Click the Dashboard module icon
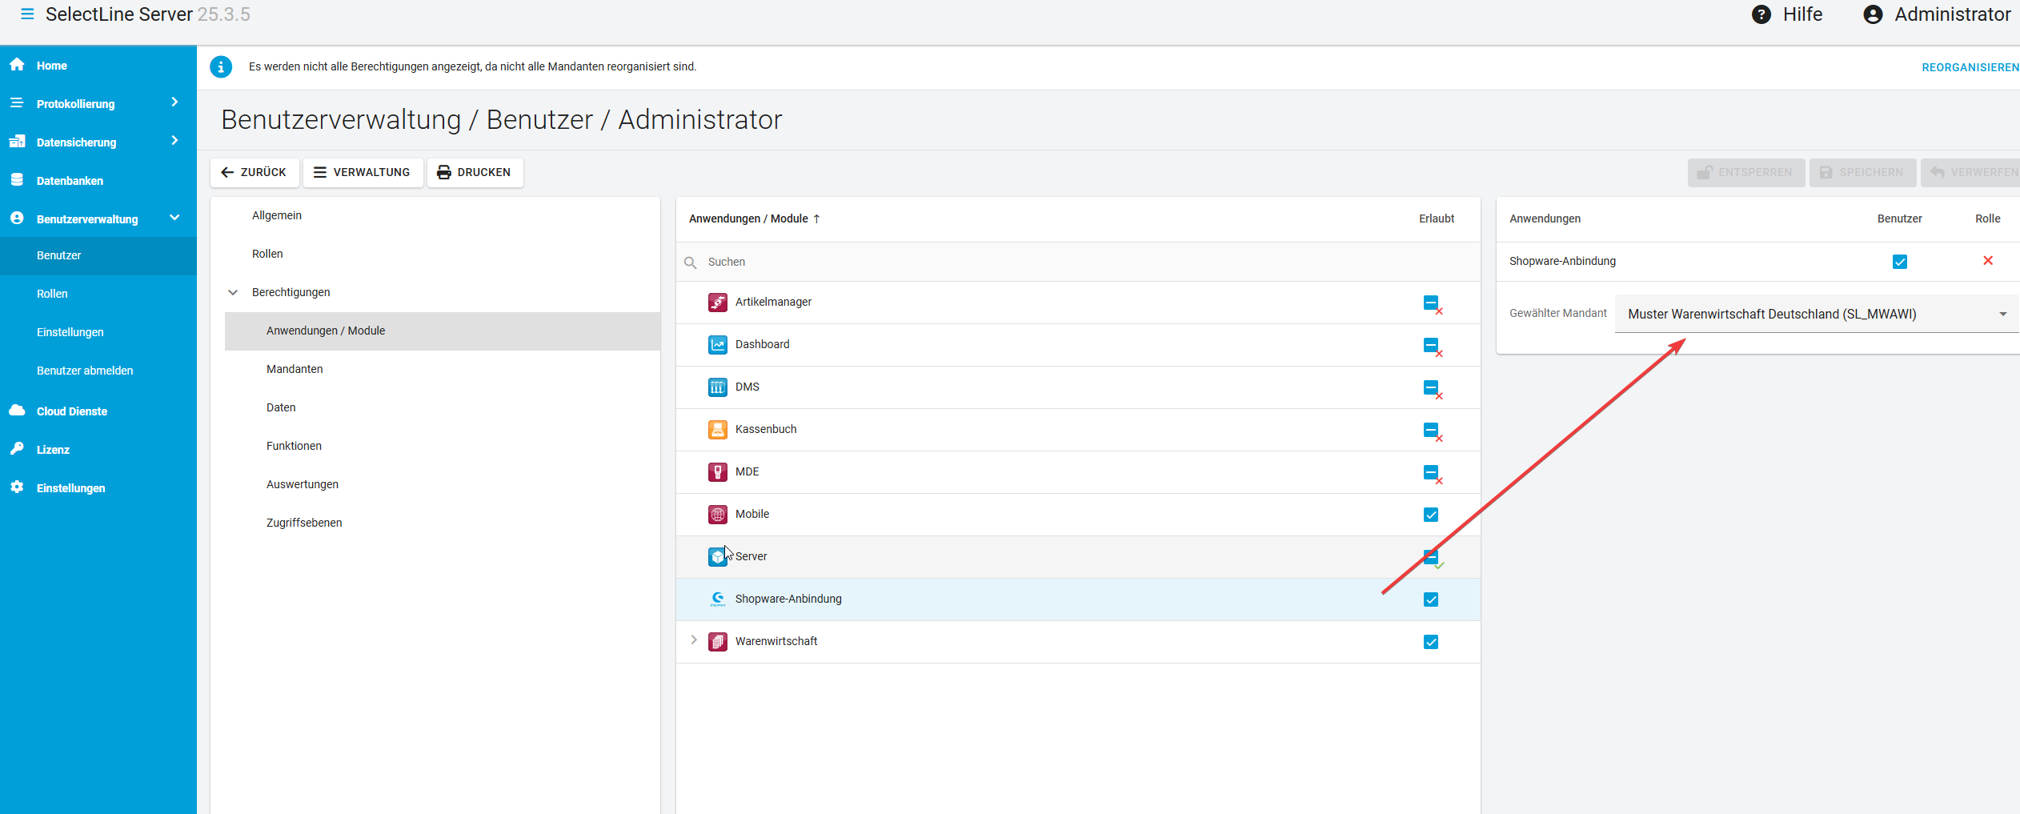2020x814 pixels. coord(717,345)
